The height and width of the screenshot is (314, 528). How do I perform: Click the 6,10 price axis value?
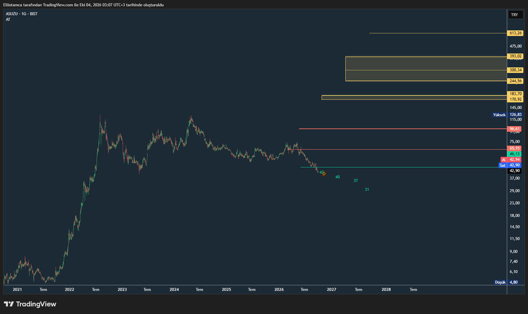point(514,272)
